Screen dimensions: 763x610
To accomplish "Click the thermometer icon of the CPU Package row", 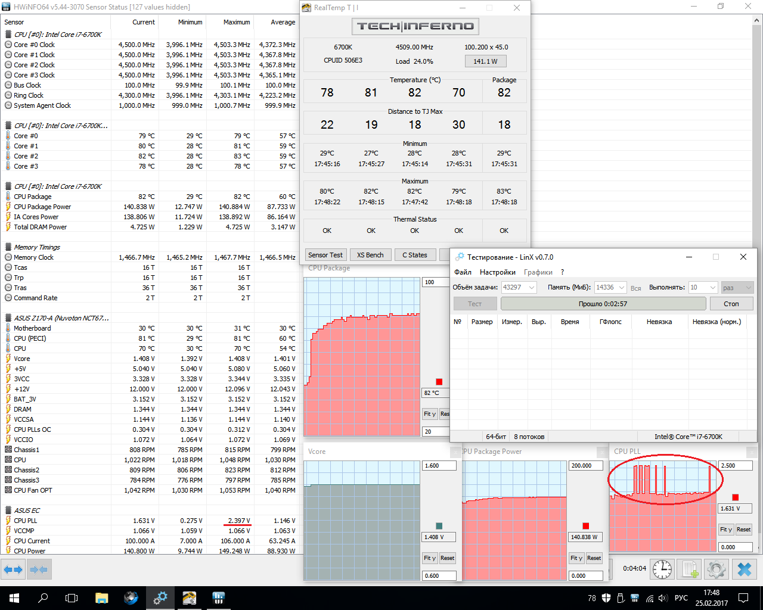I will [8, 197].
